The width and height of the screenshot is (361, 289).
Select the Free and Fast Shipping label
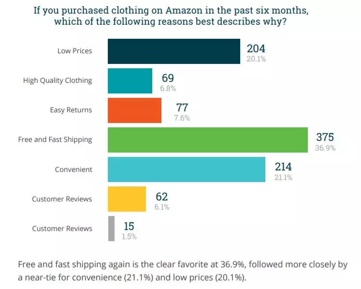tap(55, 139)
